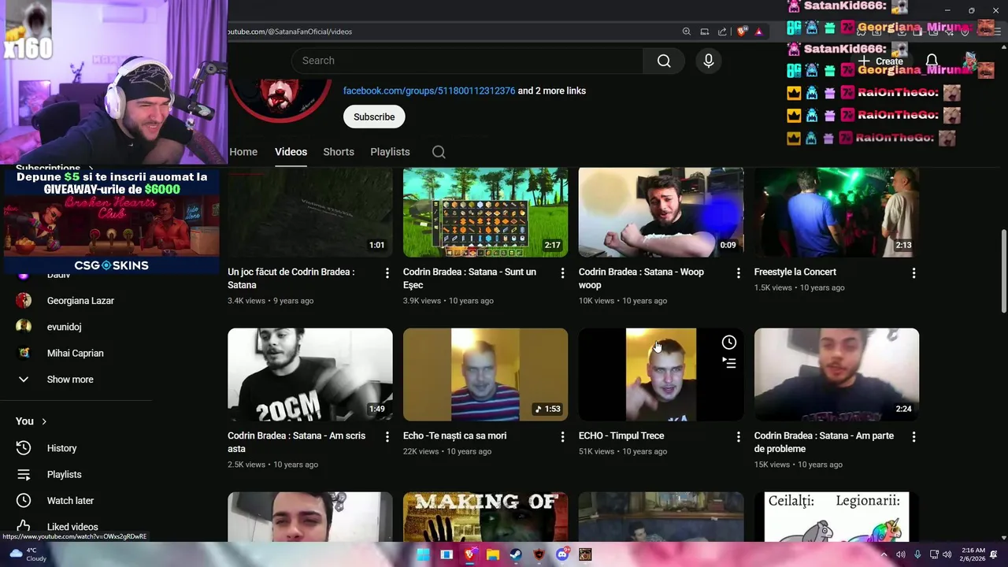
Task: Open Discord from the taskbar
Action: (562, 554)
